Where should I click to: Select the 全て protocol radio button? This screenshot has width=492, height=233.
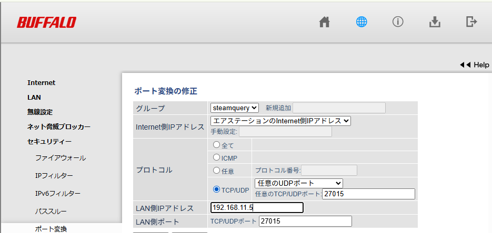tap(216, 145)
